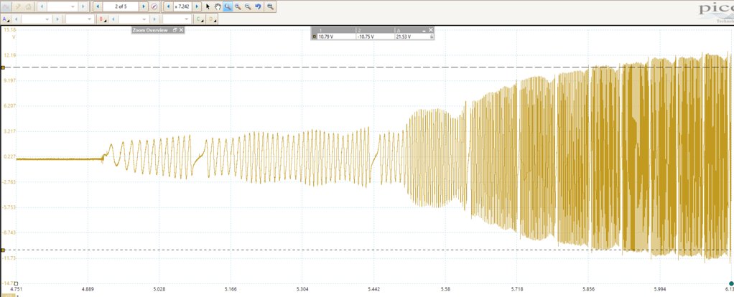The height and width of the screenshot is (297, 734).
Task: Open buffer navigator compass icon
Action: [x=154, y=6]
